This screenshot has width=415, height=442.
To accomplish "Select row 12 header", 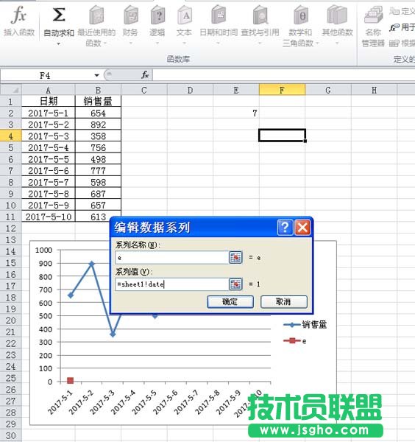I will pyautogui.click(x=11, y=228).
